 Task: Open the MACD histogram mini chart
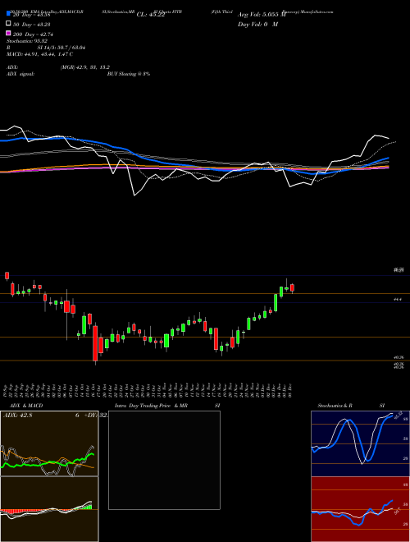pyautogui.click(x=49, y=509)
